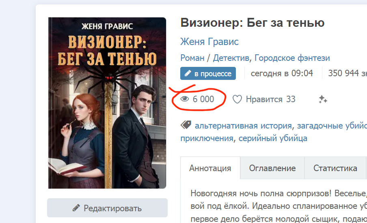367x223 pixels.
Task: Open the Детектив genre link
Action: coord(231,58)
